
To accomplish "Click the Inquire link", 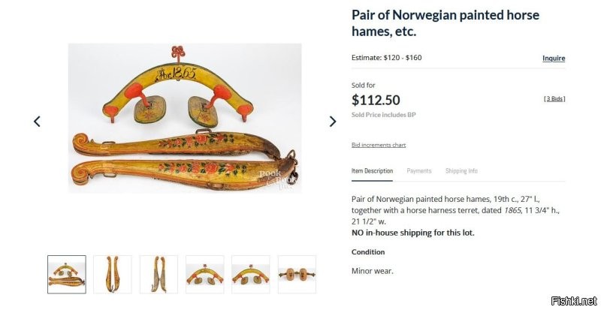I will [x=554, y=59].
